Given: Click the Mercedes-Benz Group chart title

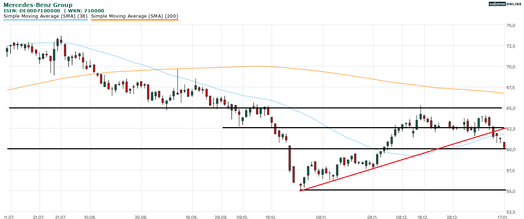Looking at the screenshot, I should (x=38, y=5).
